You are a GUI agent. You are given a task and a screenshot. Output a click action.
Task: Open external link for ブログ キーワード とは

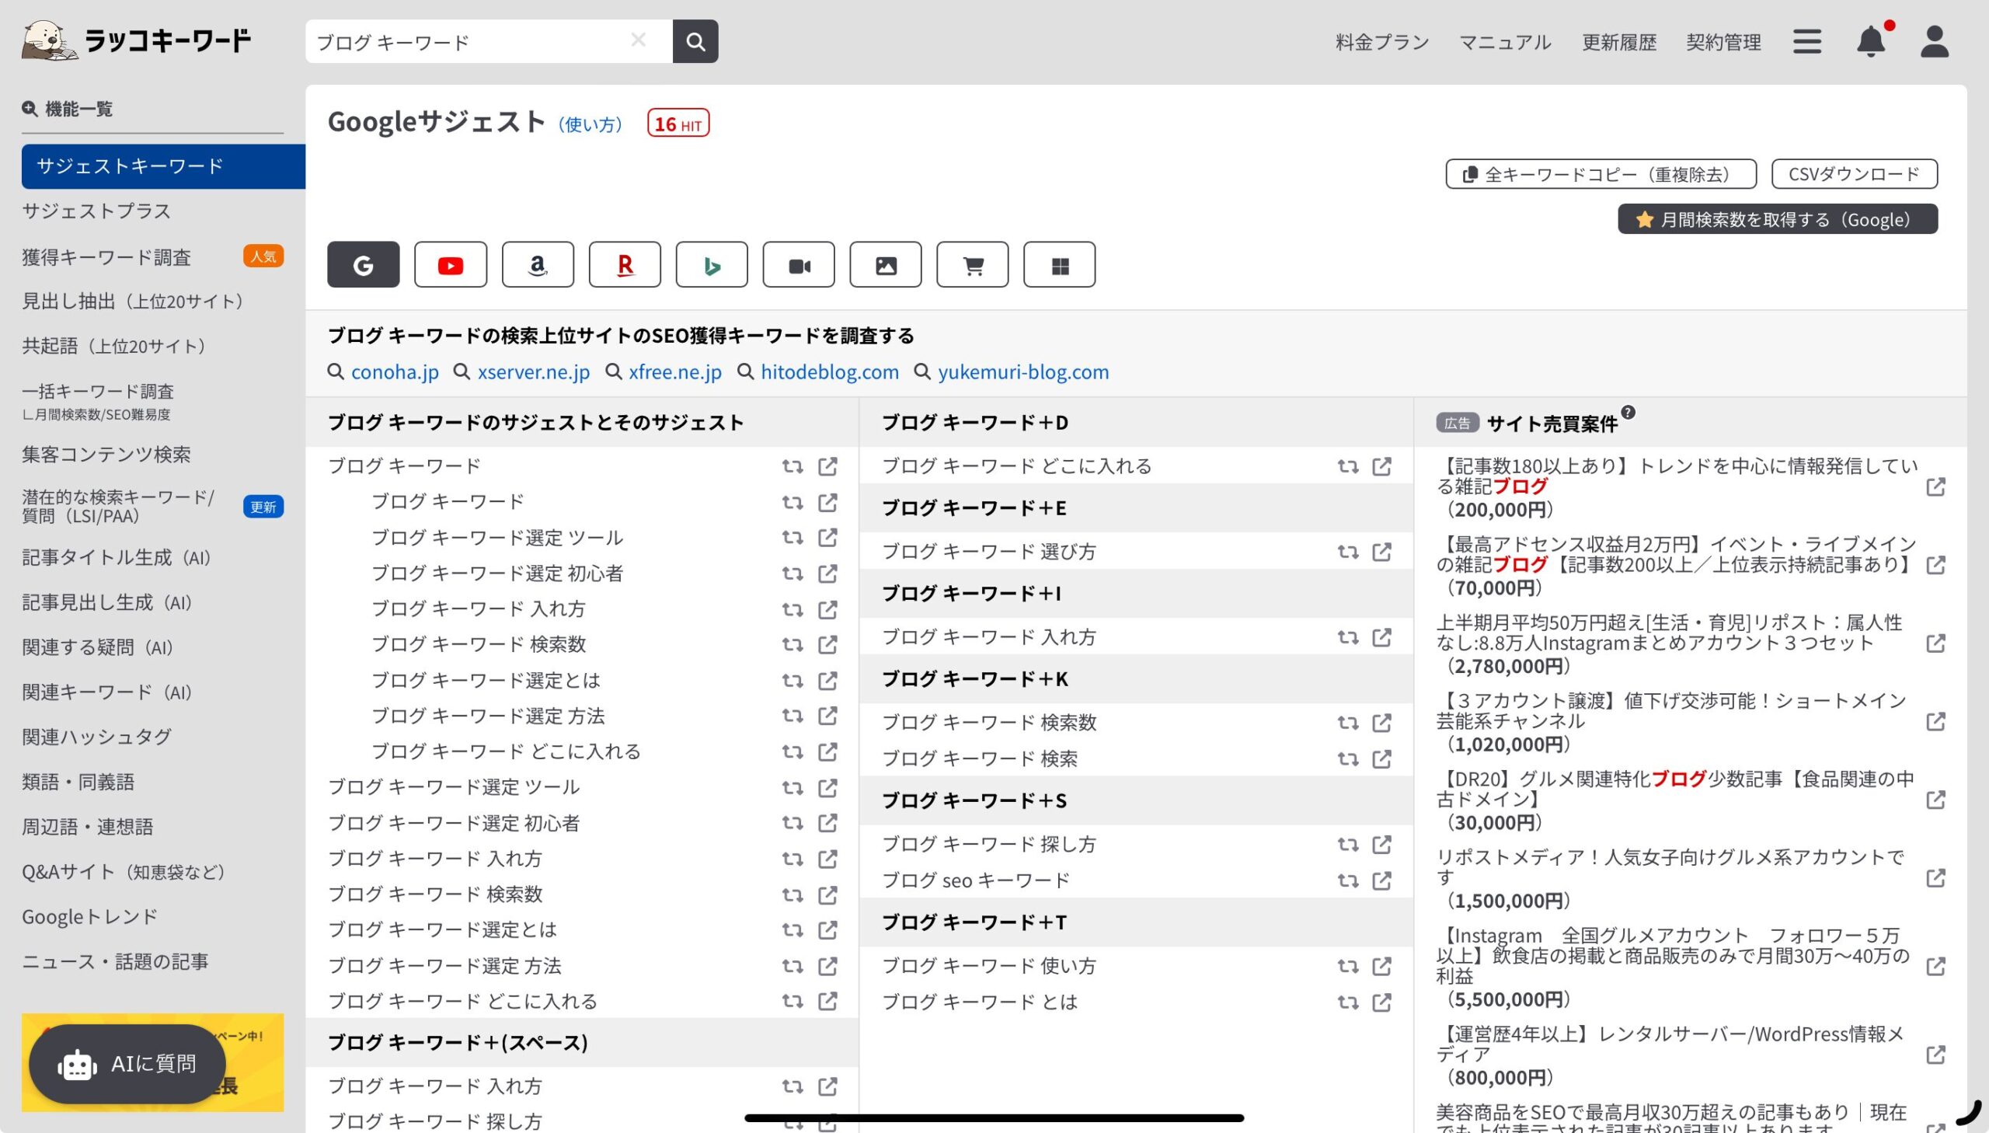tap(1381, 1002)
